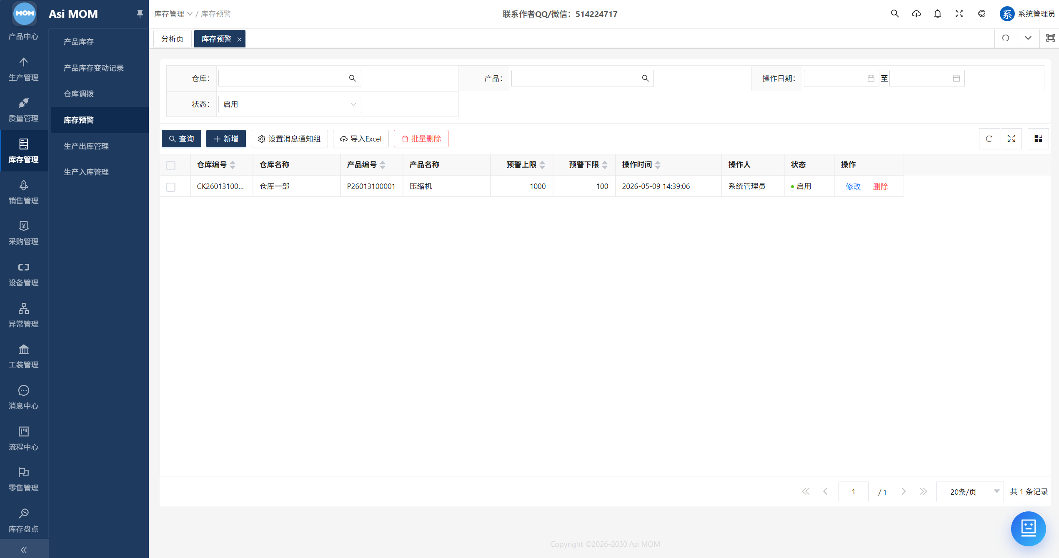Click the warehouse field search icon

click(x=352, y=78)
